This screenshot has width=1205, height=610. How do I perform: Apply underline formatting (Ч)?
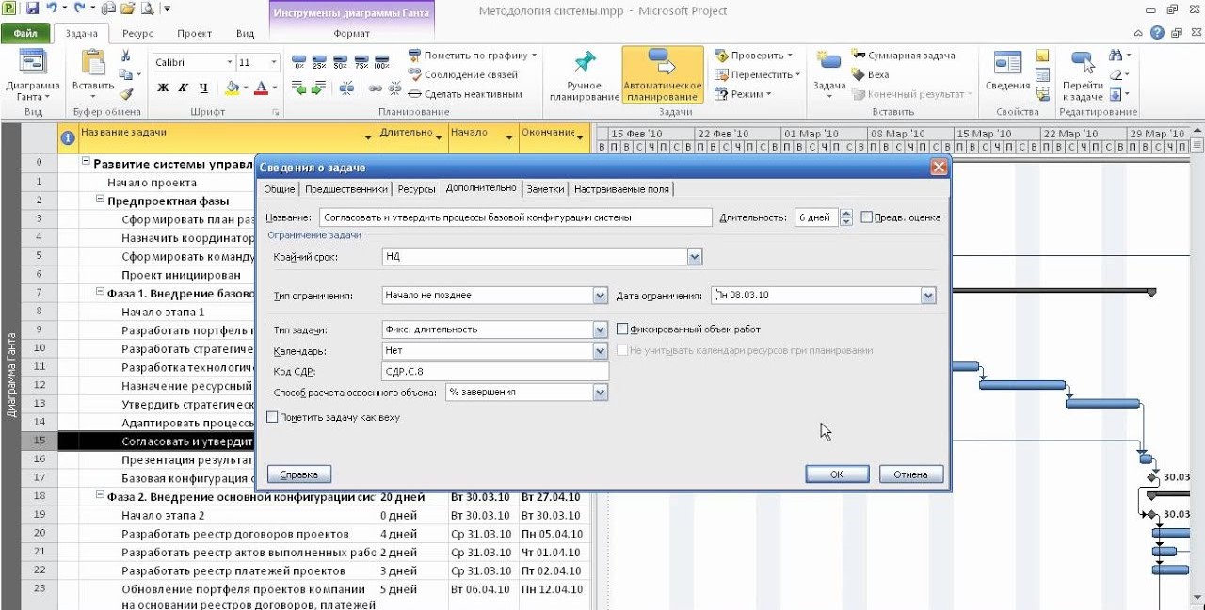tap(205, 88)
